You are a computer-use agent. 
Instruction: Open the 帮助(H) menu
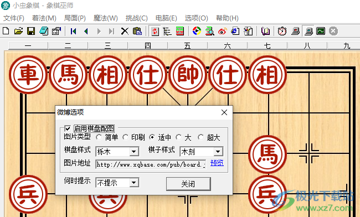coord(227,18)
